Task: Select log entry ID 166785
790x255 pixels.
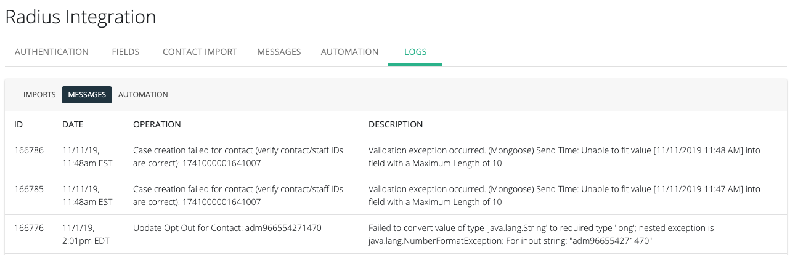Action: (x=29, y=189)
